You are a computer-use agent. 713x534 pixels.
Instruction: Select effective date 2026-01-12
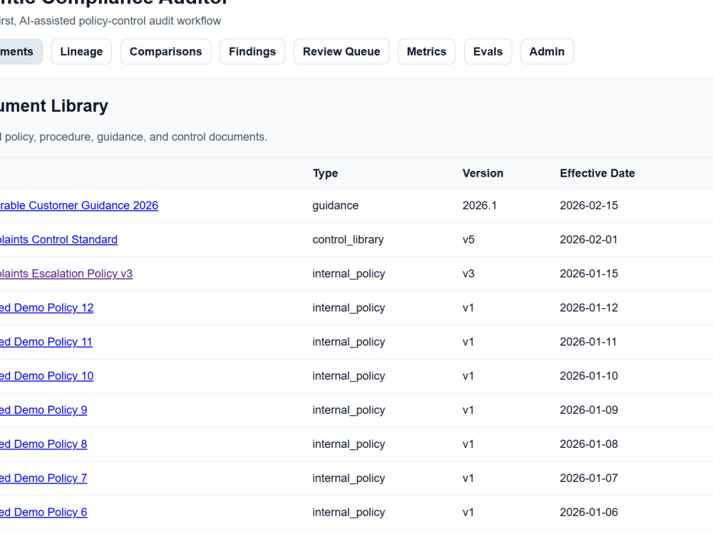pyautogui.click(x=589, y=308)
